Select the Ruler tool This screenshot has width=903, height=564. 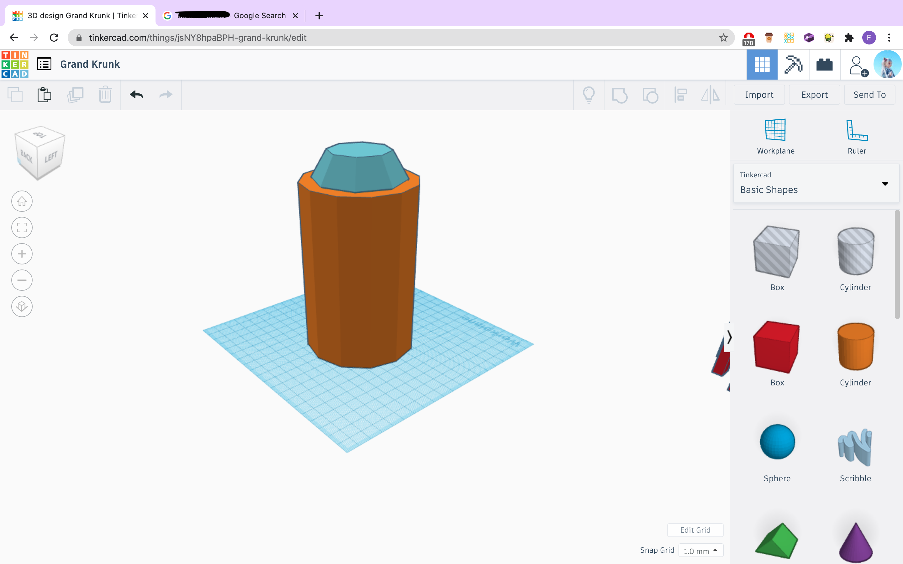pos(857,137)
